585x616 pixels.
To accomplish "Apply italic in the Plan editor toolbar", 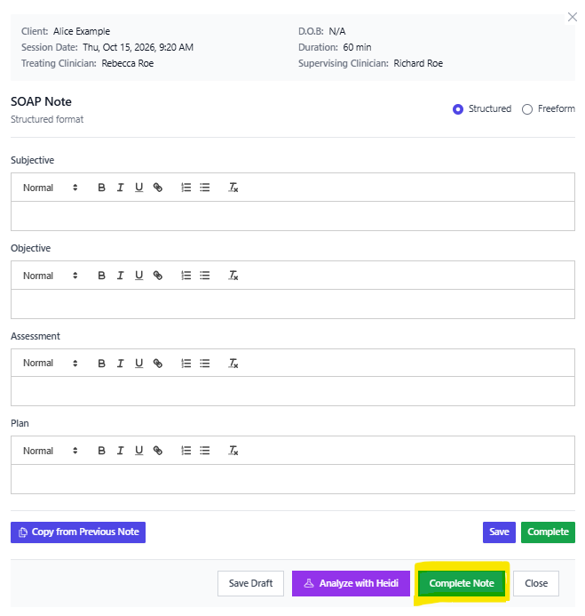I will pos(120,451).
